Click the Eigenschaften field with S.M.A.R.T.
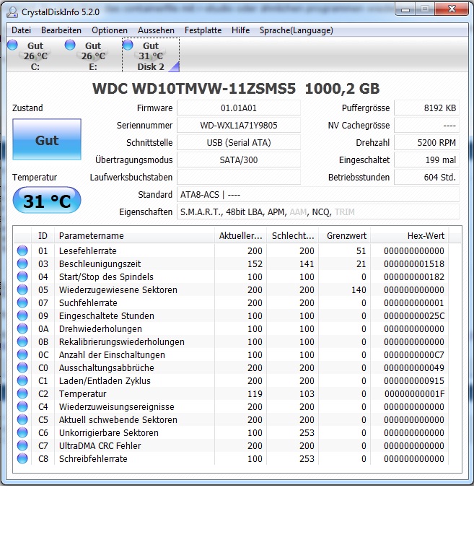The image size is (474, 545). pos(318,212)
